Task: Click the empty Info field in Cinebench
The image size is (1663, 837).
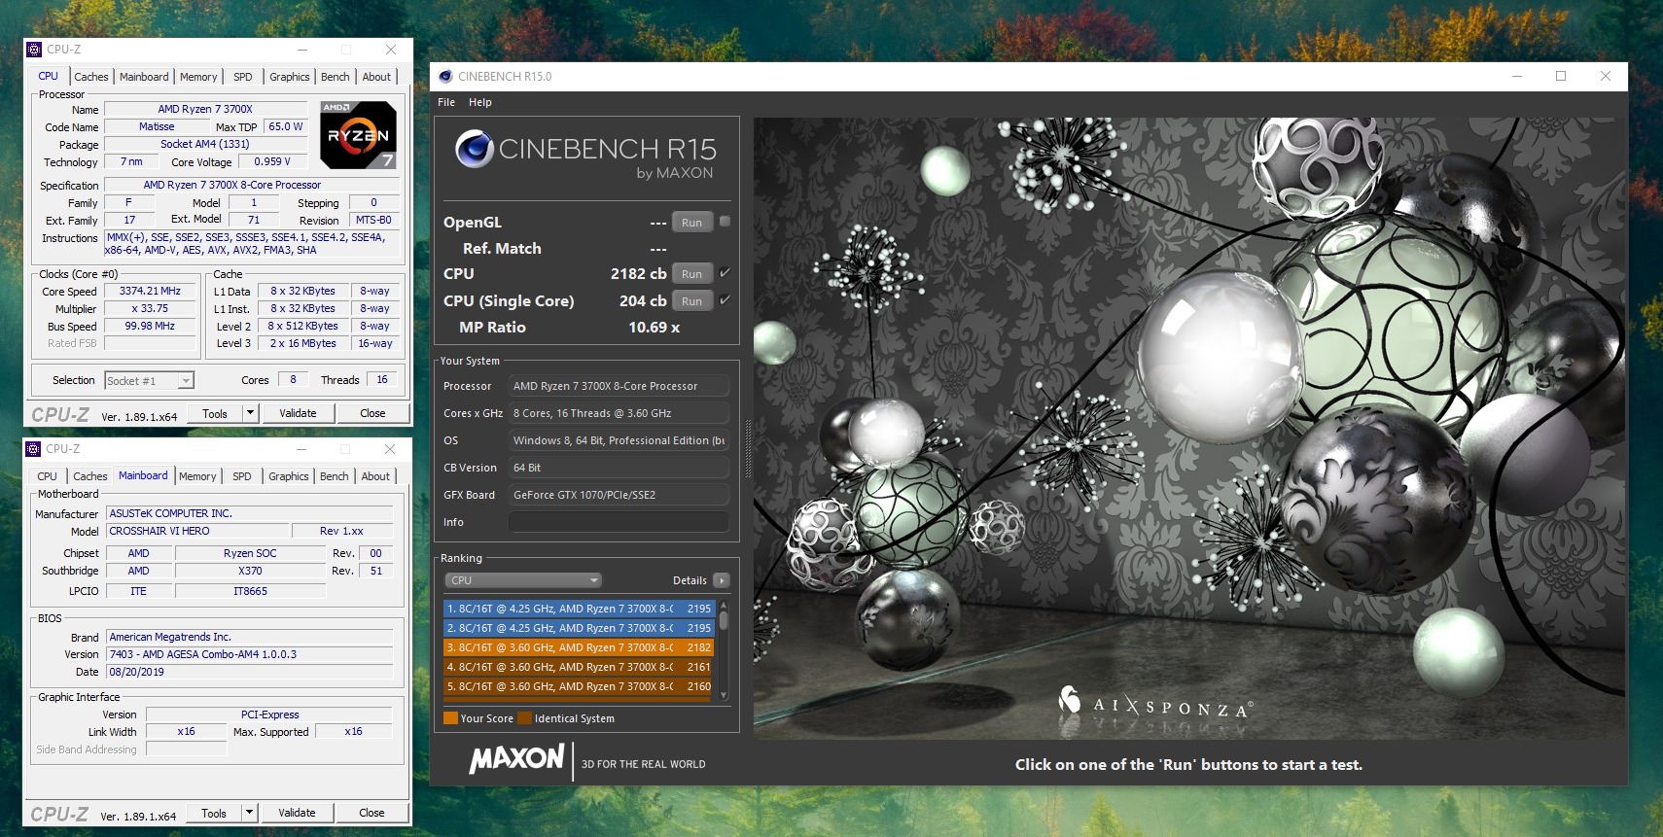Action: tap(619, 522)
